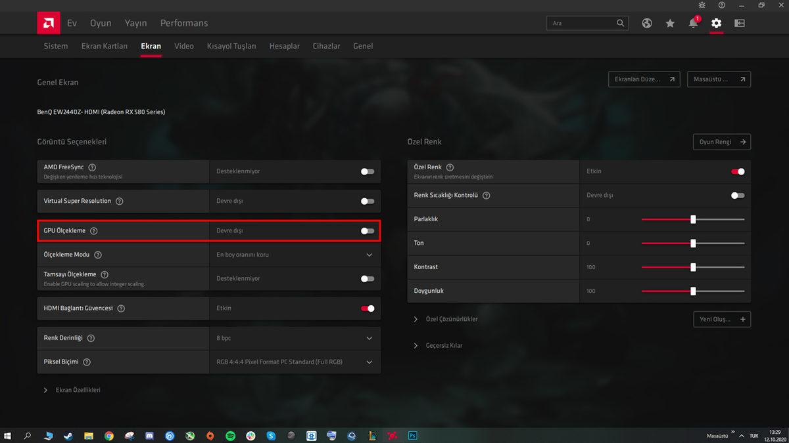Switch to the Video tab

pos(183,46)
